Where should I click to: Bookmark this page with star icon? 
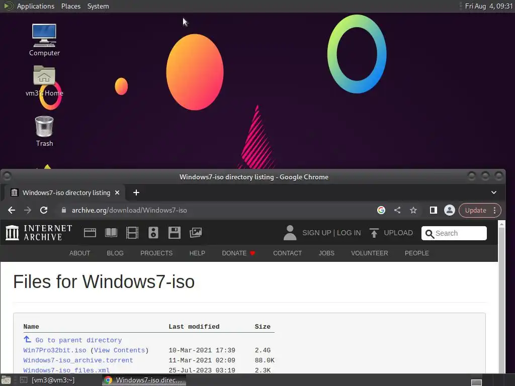click(413, 211)
